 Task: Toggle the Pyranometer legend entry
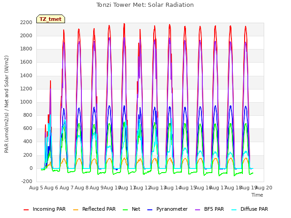click(167, 209)
